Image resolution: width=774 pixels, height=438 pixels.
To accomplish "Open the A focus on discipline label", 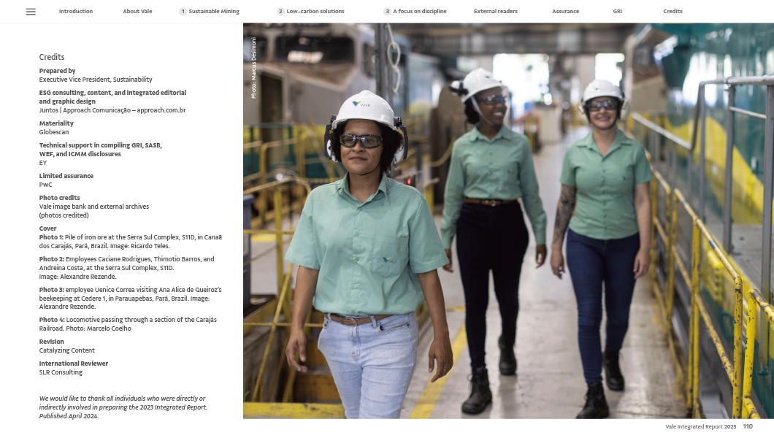I will coord(420,12).
